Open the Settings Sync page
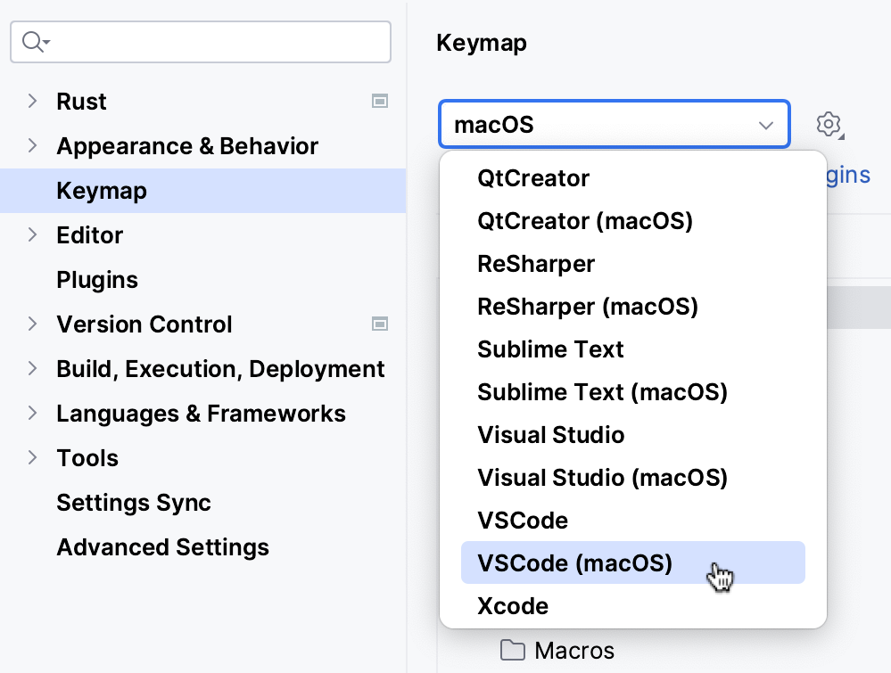The height and width of the screenshot is (673, 891). click(x=134, y=502)
